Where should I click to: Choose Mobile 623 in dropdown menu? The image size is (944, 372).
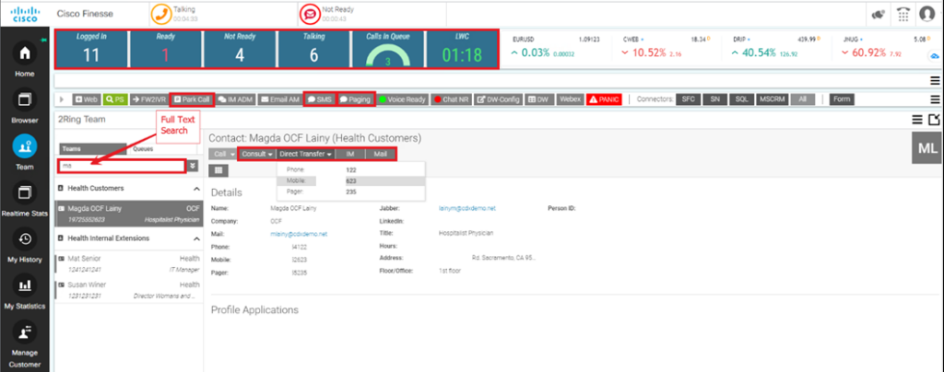(351, 180)
